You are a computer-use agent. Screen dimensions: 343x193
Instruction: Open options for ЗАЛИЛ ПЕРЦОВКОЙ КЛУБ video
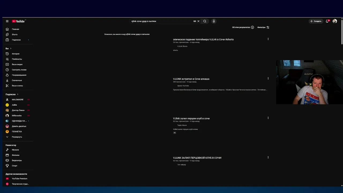[x=268, y=157]
